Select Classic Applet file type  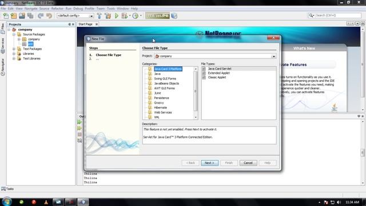click(x=217, y=77)
